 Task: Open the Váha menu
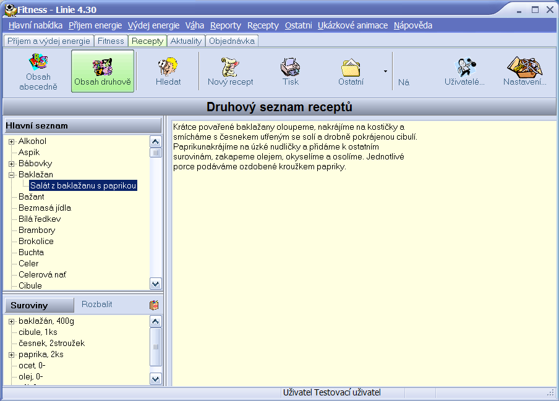click(x=195, y=25)
